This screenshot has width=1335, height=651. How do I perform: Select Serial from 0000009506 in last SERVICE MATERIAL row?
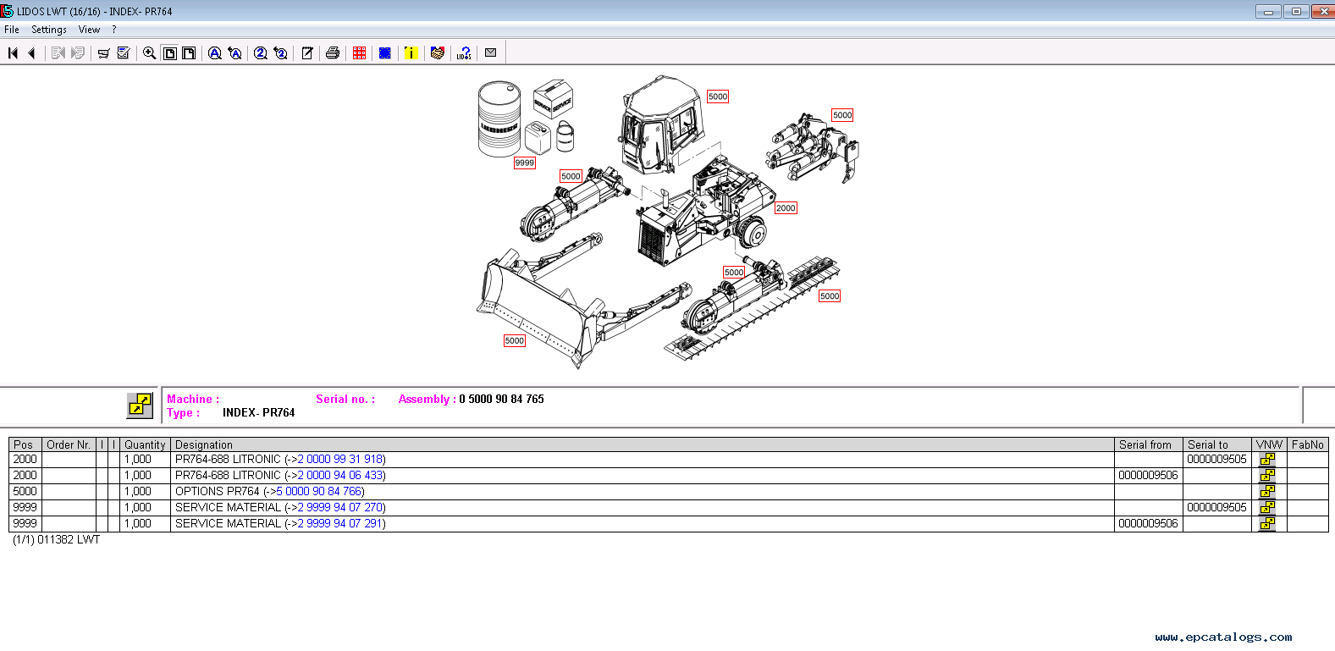(1148, 523)
